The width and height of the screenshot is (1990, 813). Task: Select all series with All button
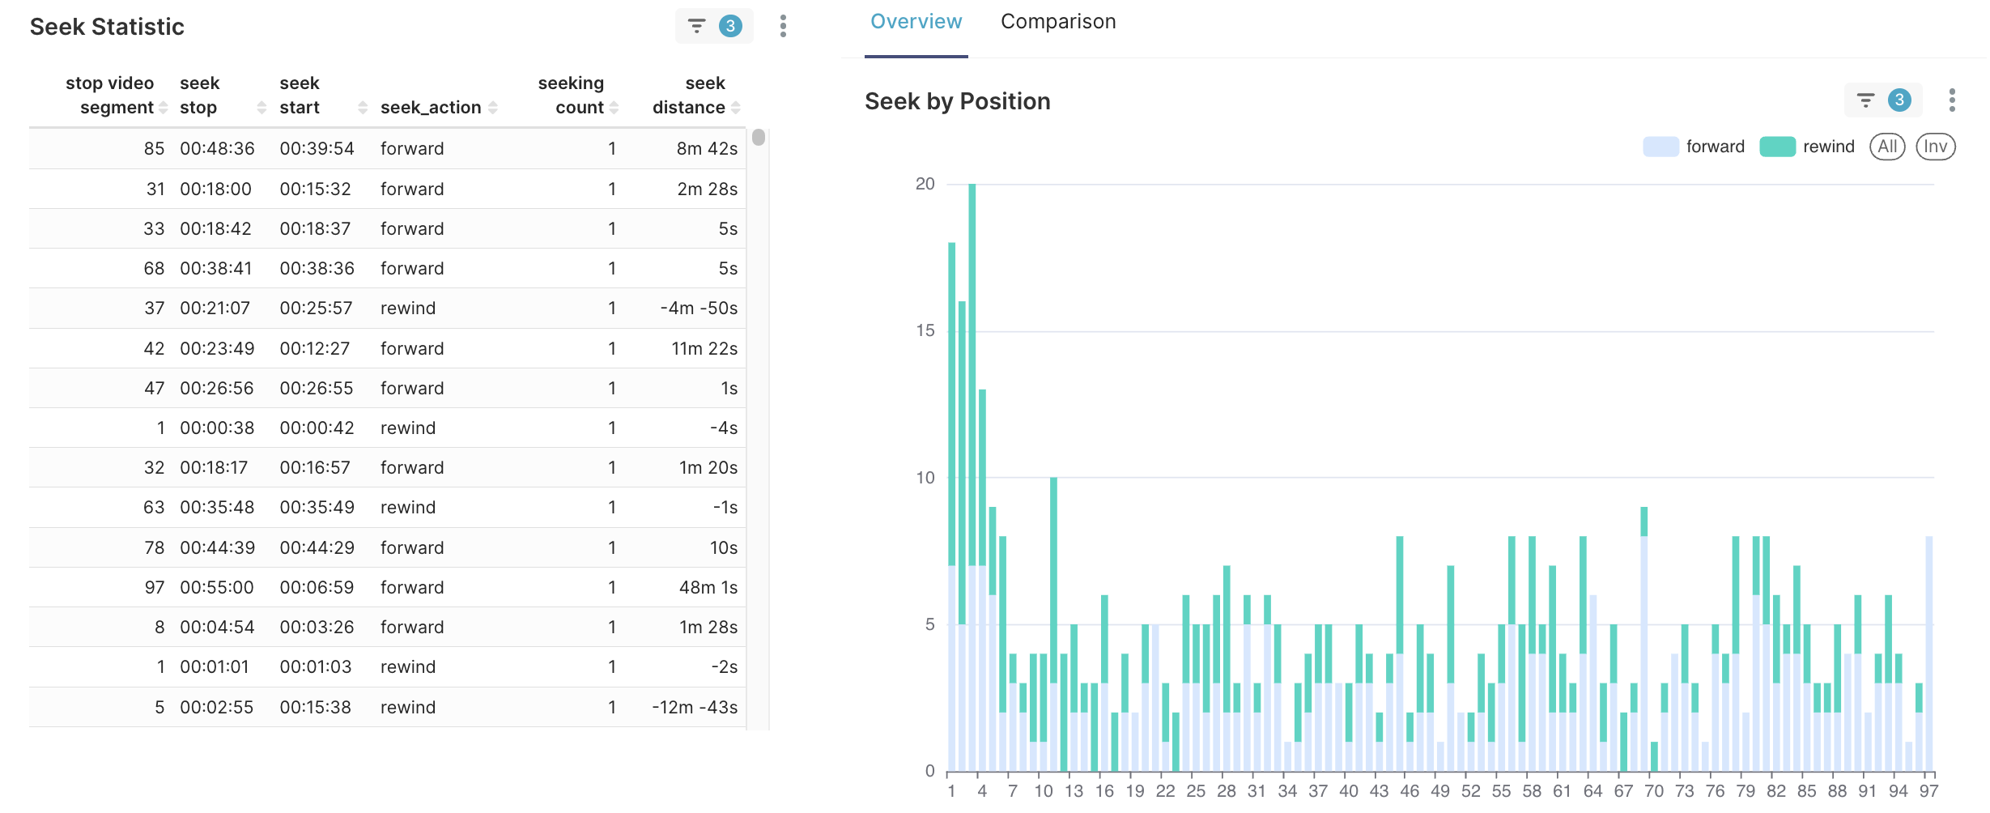(1887, 147)
